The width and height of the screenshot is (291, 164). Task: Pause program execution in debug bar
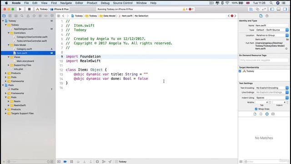pyautogui.click(x=71, y=162)
